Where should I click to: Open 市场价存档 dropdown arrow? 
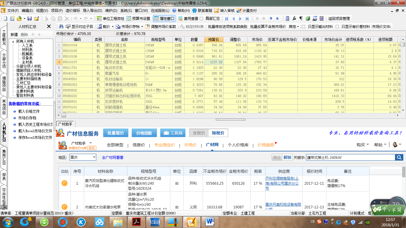point(142,26)
